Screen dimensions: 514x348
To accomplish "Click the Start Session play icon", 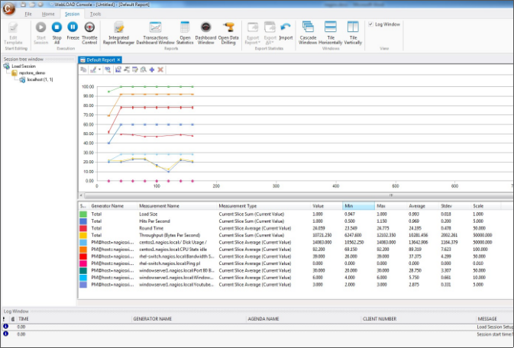I will (41, 27).
